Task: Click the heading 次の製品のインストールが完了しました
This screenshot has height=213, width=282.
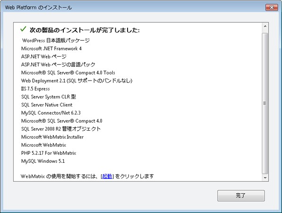Action: point(85,30)
